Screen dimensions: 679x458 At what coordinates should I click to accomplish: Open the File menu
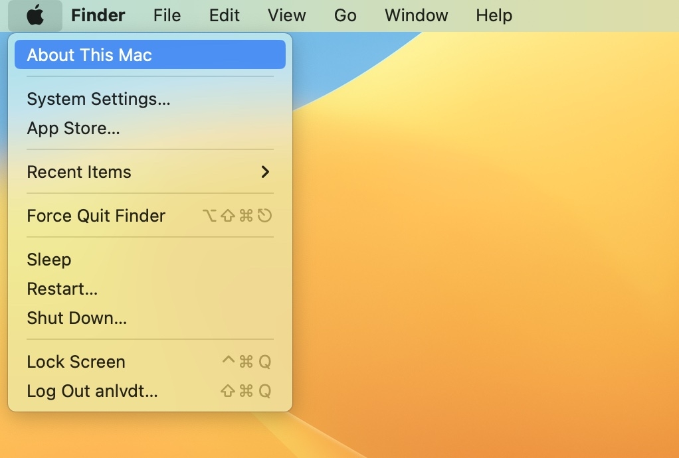coord(167,15)
